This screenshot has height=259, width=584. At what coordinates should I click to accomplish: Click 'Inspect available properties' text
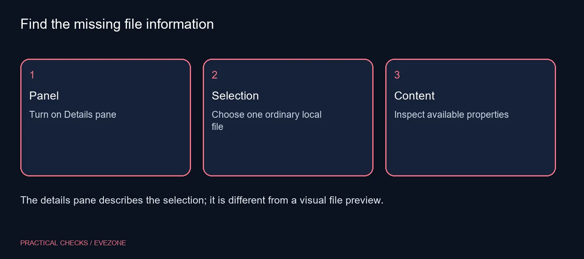tap(451, 115)
